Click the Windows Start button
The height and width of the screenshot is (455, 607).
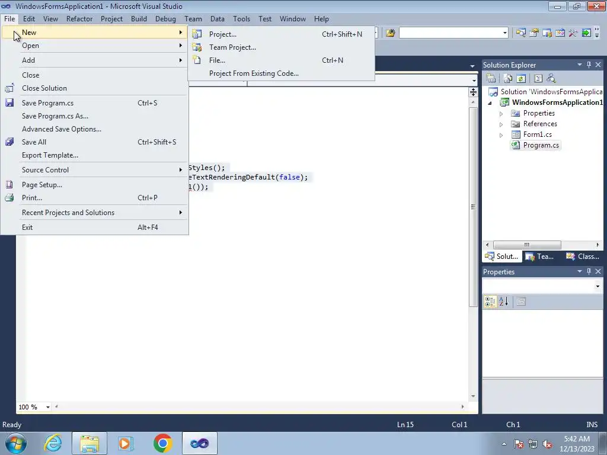coord(16,443)
